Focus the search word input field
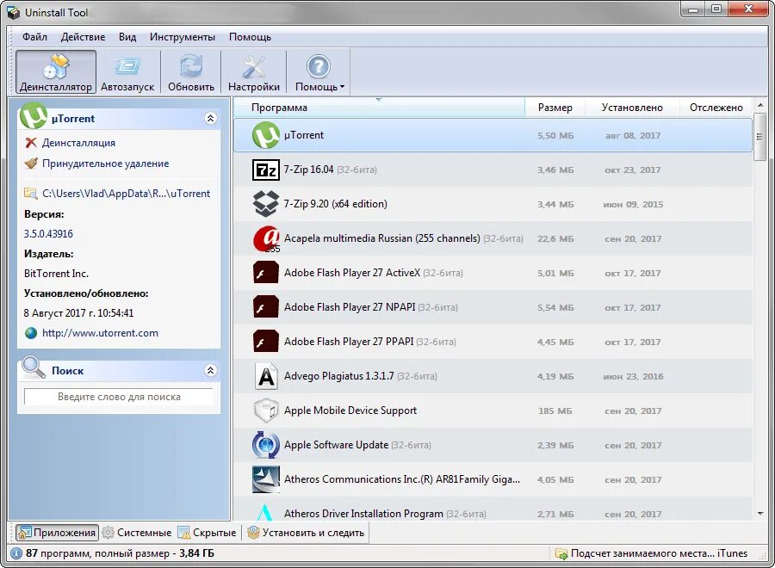This screenshot has width=775, height=568. tap(119, 397)
